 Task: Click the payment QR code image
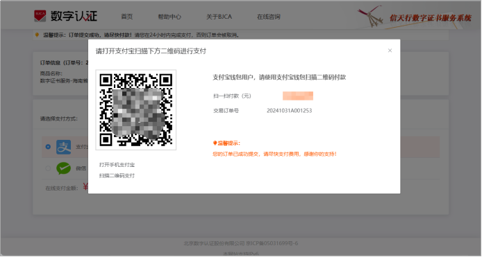(x=136, y=109)
